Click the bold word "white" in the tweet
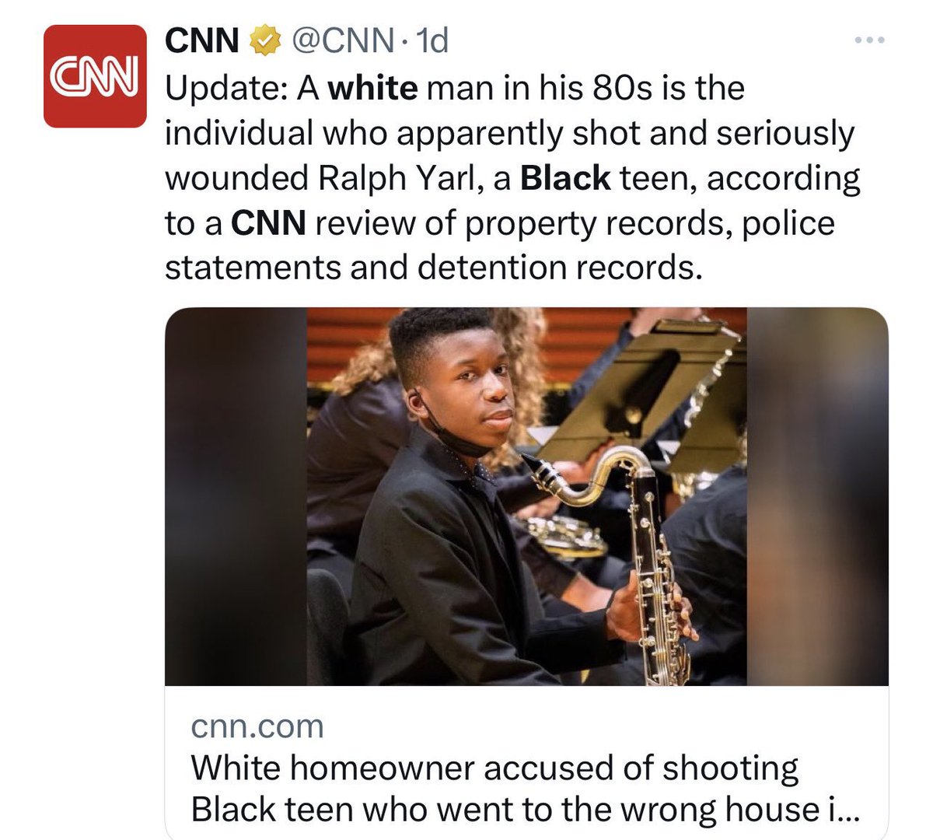The height and width of the screenshot is (840, 933). 372,87
